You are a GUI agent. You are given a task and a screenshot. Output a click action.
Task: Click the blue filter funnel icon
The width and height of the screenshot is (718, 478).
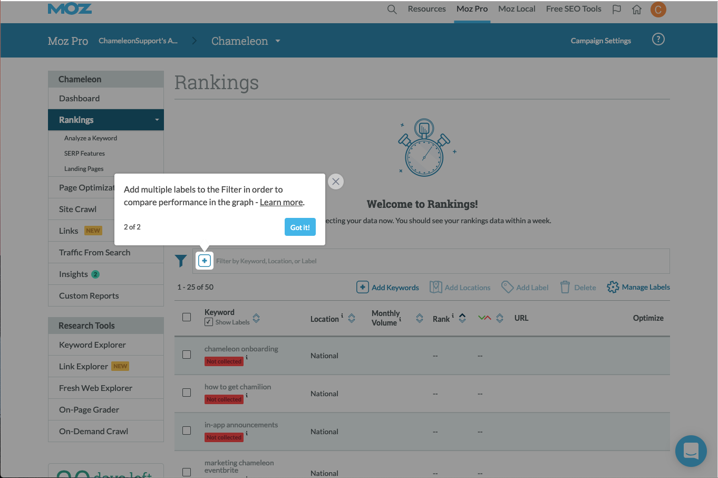(x=181, y=261)
